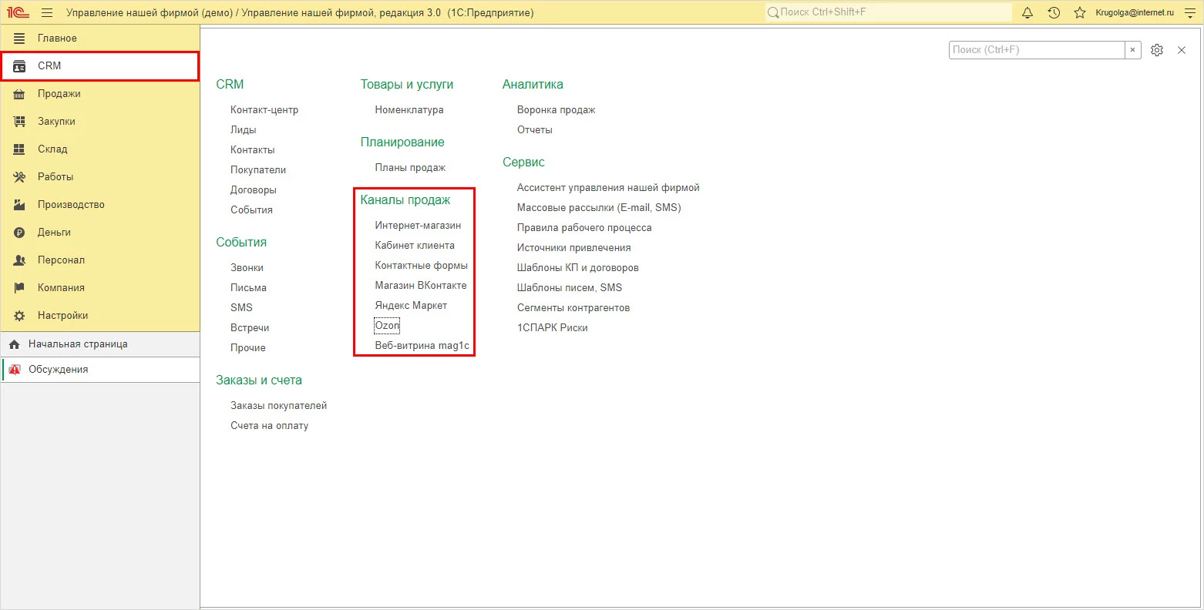Open the Номенклатура link
Viewport: 1204px width, 610px height.
409,110
